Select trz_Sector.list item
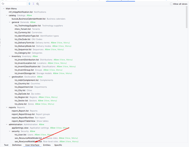The height and width of the screenshot is (147, 189). 21,100
